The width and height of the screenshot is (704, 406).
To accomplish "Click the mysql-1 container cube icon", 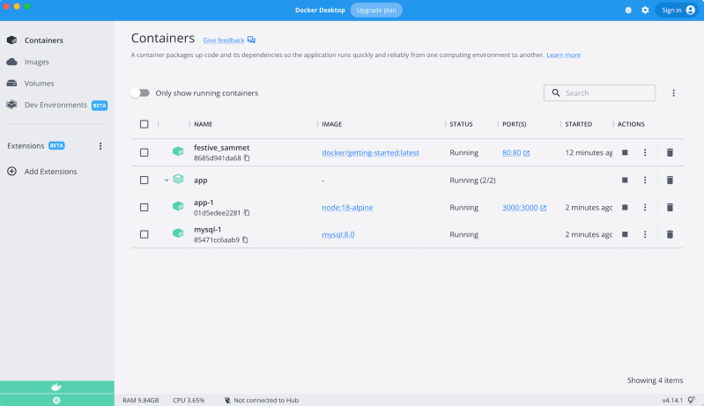I will tap(178, 233).
